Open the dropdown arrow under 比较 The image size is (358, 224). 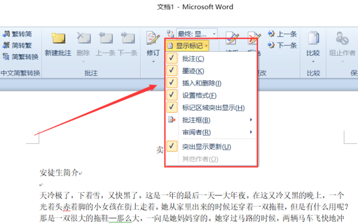tap(313, 62)
